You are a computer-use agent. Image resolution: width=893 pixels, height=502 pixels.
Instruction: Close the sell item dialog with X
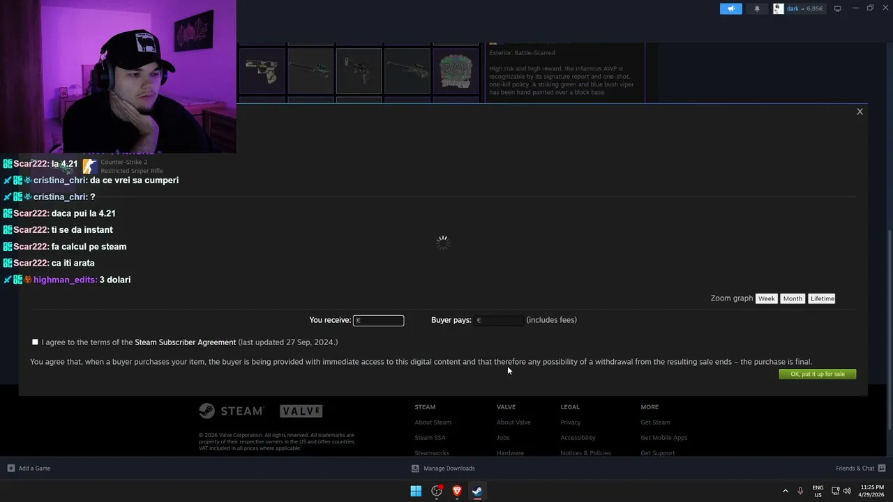tap(860, 112)
